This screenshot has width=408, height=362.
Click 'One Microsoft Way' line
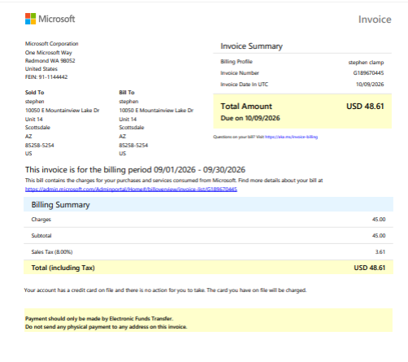click(x=49, y=53)
